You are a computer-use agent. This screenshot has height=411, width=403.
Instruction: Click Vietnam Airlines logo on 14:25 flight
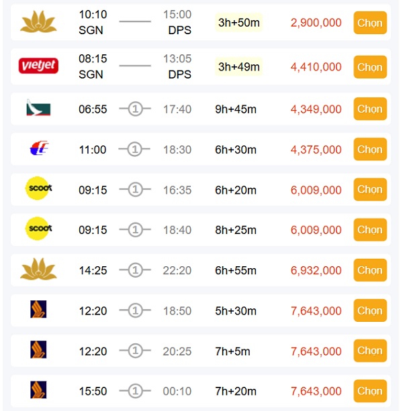point(39,270)
